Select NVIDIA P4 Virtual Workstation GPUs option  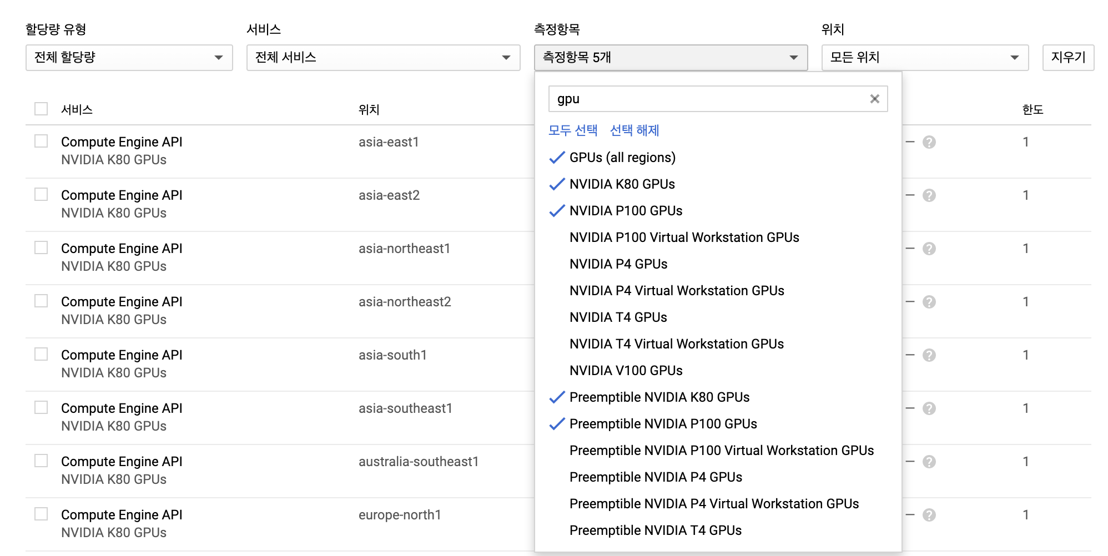coord(718,291)
